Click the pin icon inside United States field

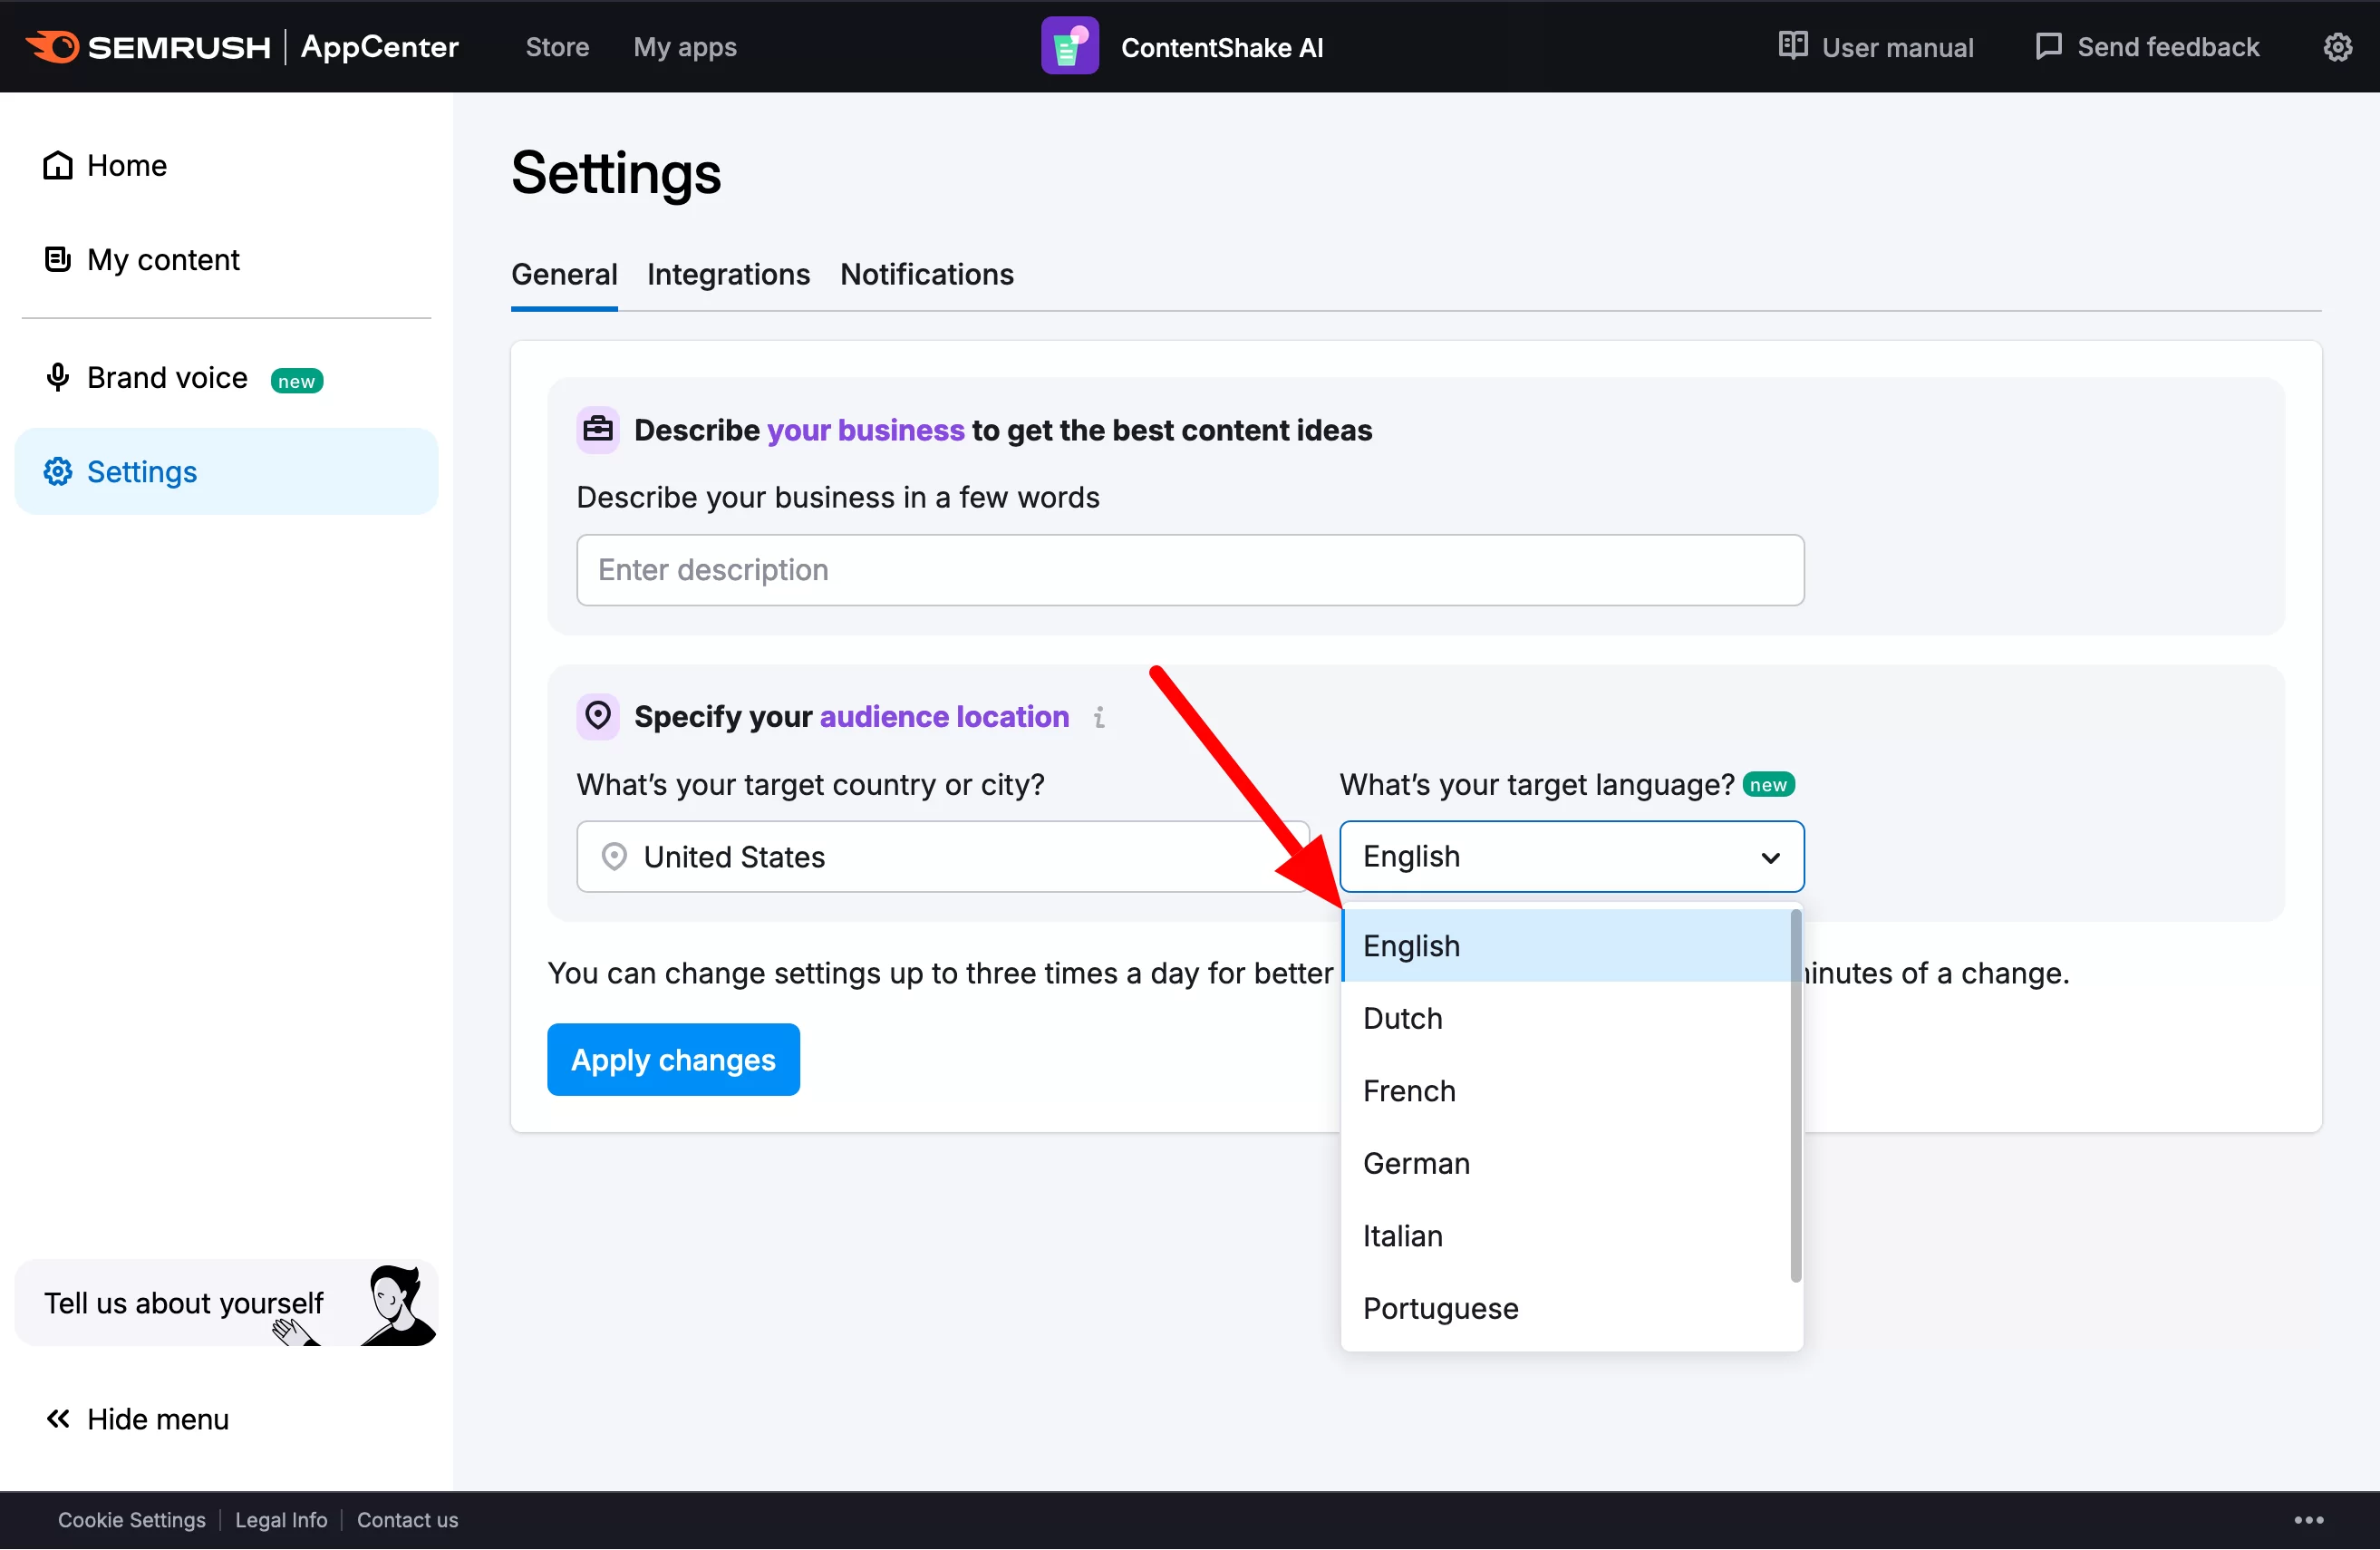click(x=614, y=856)
